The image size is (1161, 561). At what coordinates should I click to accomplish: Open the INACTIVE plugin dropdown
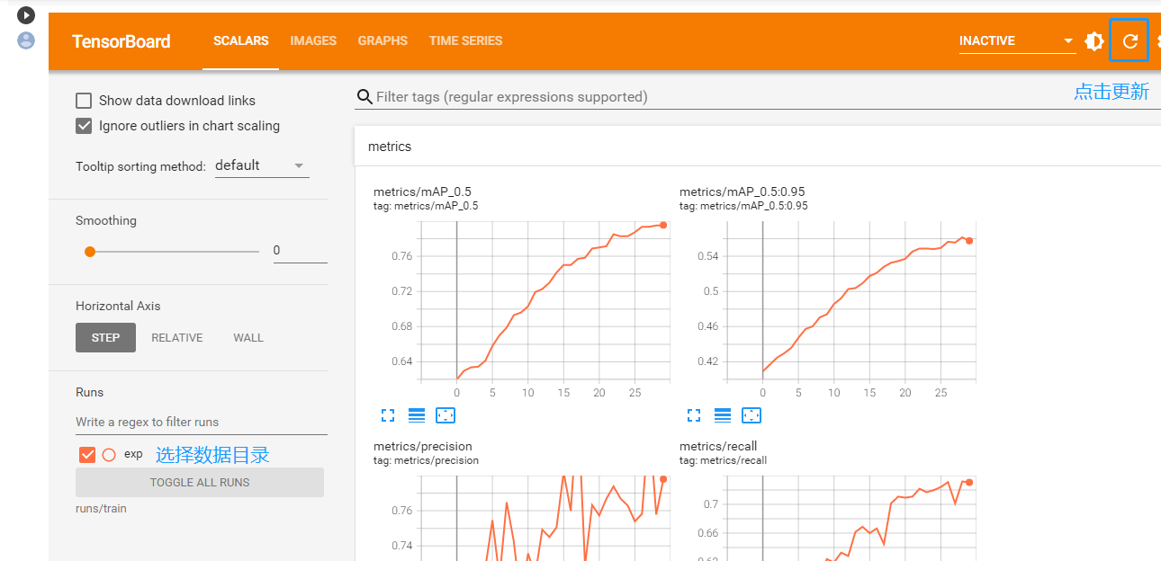(x=1017, y=40)
